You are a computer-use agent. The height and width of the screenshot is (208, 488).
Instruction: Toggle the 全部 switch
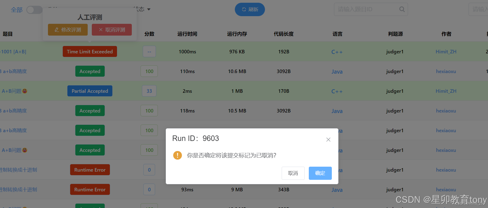tap(34, 10)
